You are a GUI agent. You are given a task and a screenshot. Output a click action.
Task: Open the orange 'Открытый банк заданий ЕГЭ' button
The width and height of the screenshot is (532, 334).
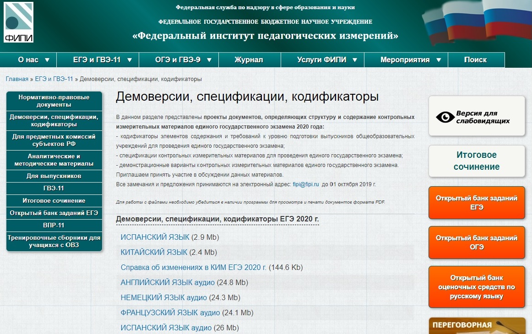(476, 203)
